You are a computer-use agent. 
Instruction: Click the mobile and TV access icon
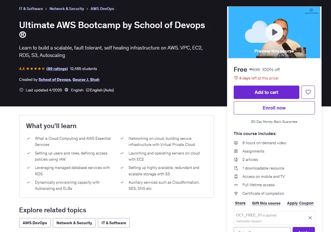point(236,176)
